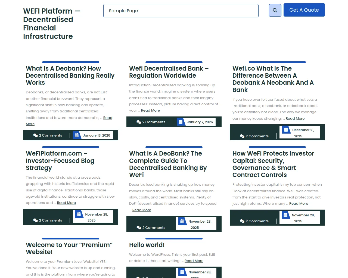Image resolution: width=348 pixels, height=278 pixels.
Task: Click '2 Comments' text under 'Investor-Focused Blog Strategy'
Action: (x=51, y=220)
